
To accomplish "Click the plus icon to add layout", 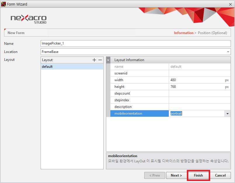I will point(94,60).
